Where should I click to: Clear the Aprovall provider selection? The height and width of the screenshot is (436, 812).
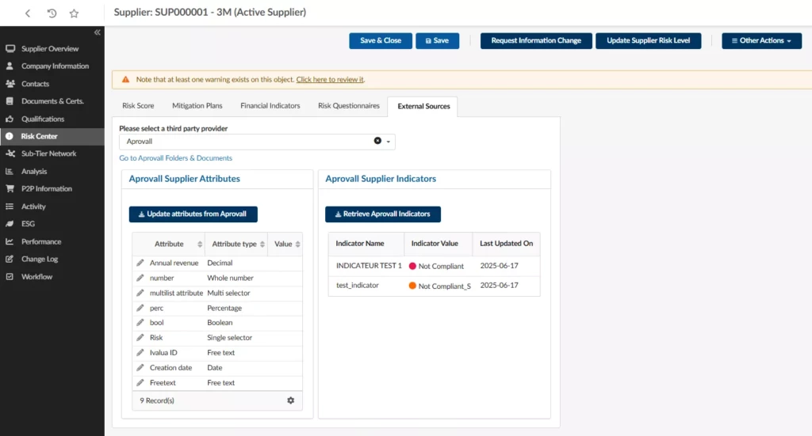(x=377, y=142)
